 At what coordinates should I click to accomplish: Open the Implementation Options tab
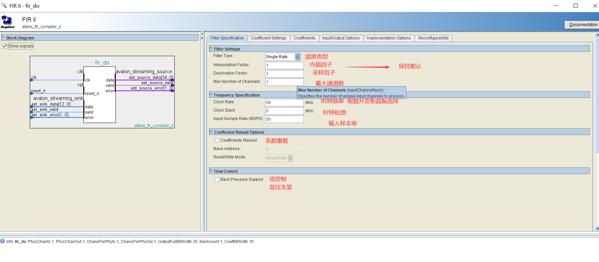(x=389, y=38)
